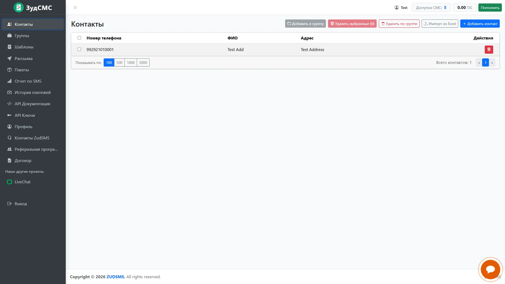The width and height of the screenshot is (505, 284).
Task: Click the Контакты ZudSMS headset icon
Action: pyautogui.click(x=9, y=138)
